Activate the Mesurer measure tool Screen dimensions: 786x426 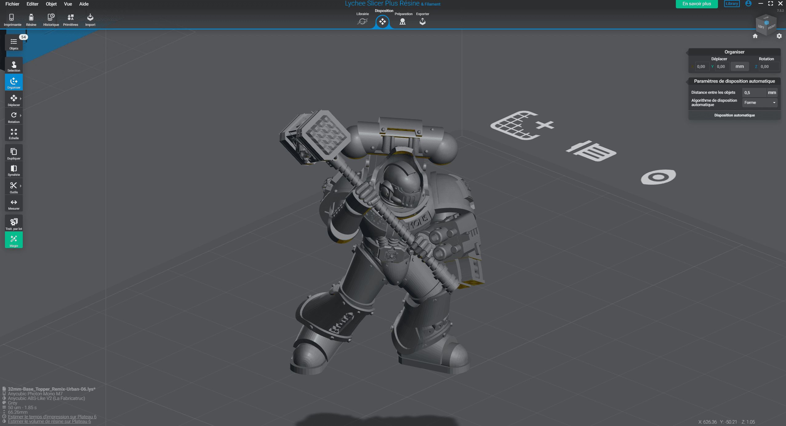pos(14,204)
